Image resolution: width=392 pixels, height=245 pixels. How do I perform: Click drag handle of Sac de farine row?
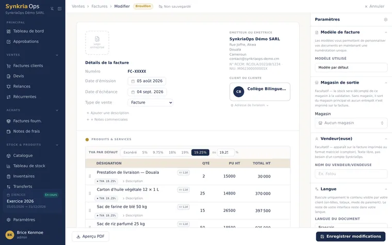click(90, 210)
